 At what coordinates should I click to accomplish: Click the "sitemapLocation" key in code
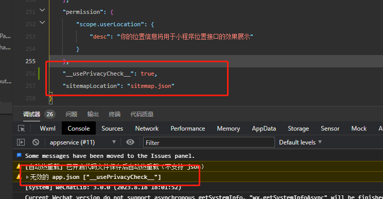pyautogui.click(x=91, y=86)
